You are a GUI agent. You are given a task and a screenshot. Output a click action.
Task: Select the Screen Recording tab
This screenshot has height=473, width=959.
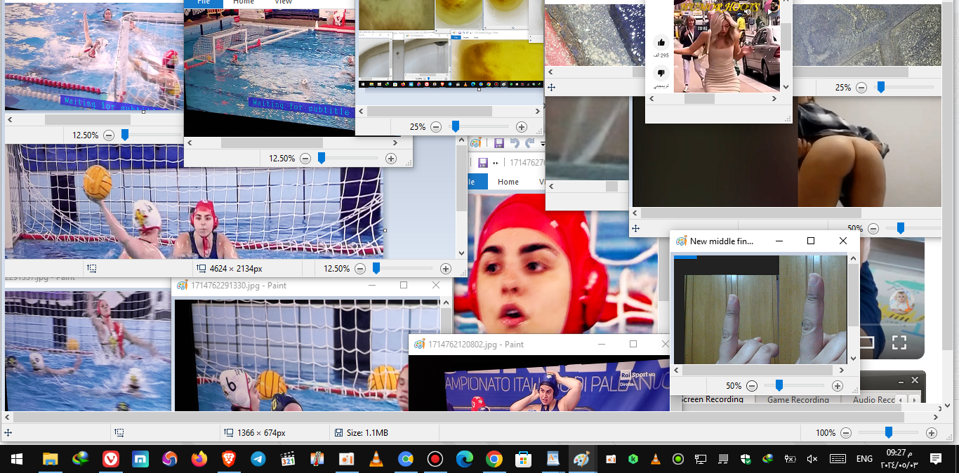click(x=712, y=399)
